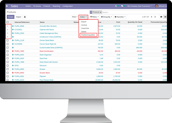
Task: Go to next page arrow
Action: 155,17
